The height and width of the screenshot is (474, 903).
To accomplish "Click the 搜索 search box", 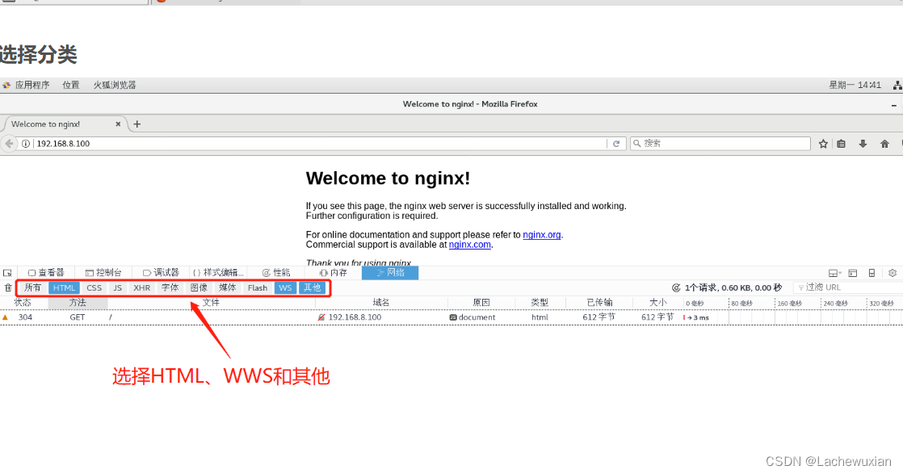I will (720, 144).
